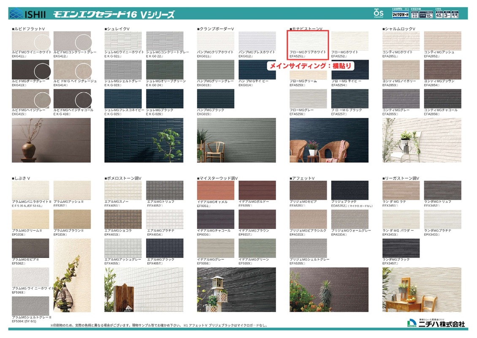Click the マイスターウッド調V section heading
The image size is (477, 338).
click(x=217, y=178)
